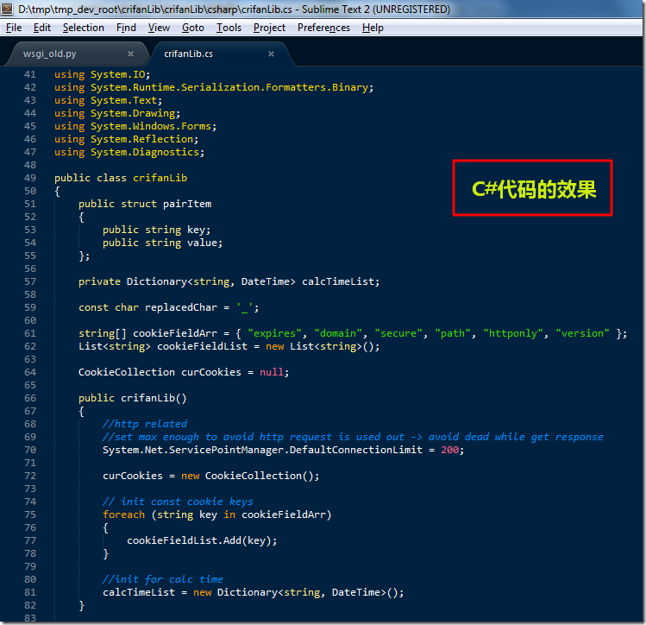The image size is (646, 625).
Task: Click 'new CookieCollection()' text
Action: tap(248, 477)
